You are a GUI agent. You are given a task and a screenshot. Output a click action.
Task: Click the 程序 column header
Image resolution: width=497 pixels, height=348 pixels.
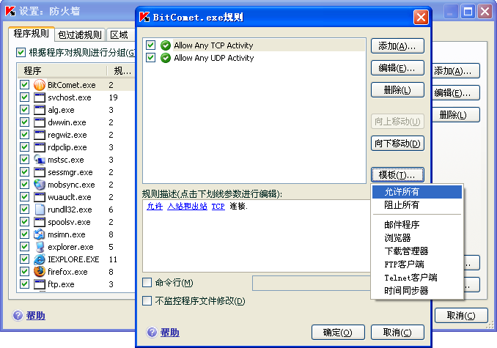click(62, 70)
